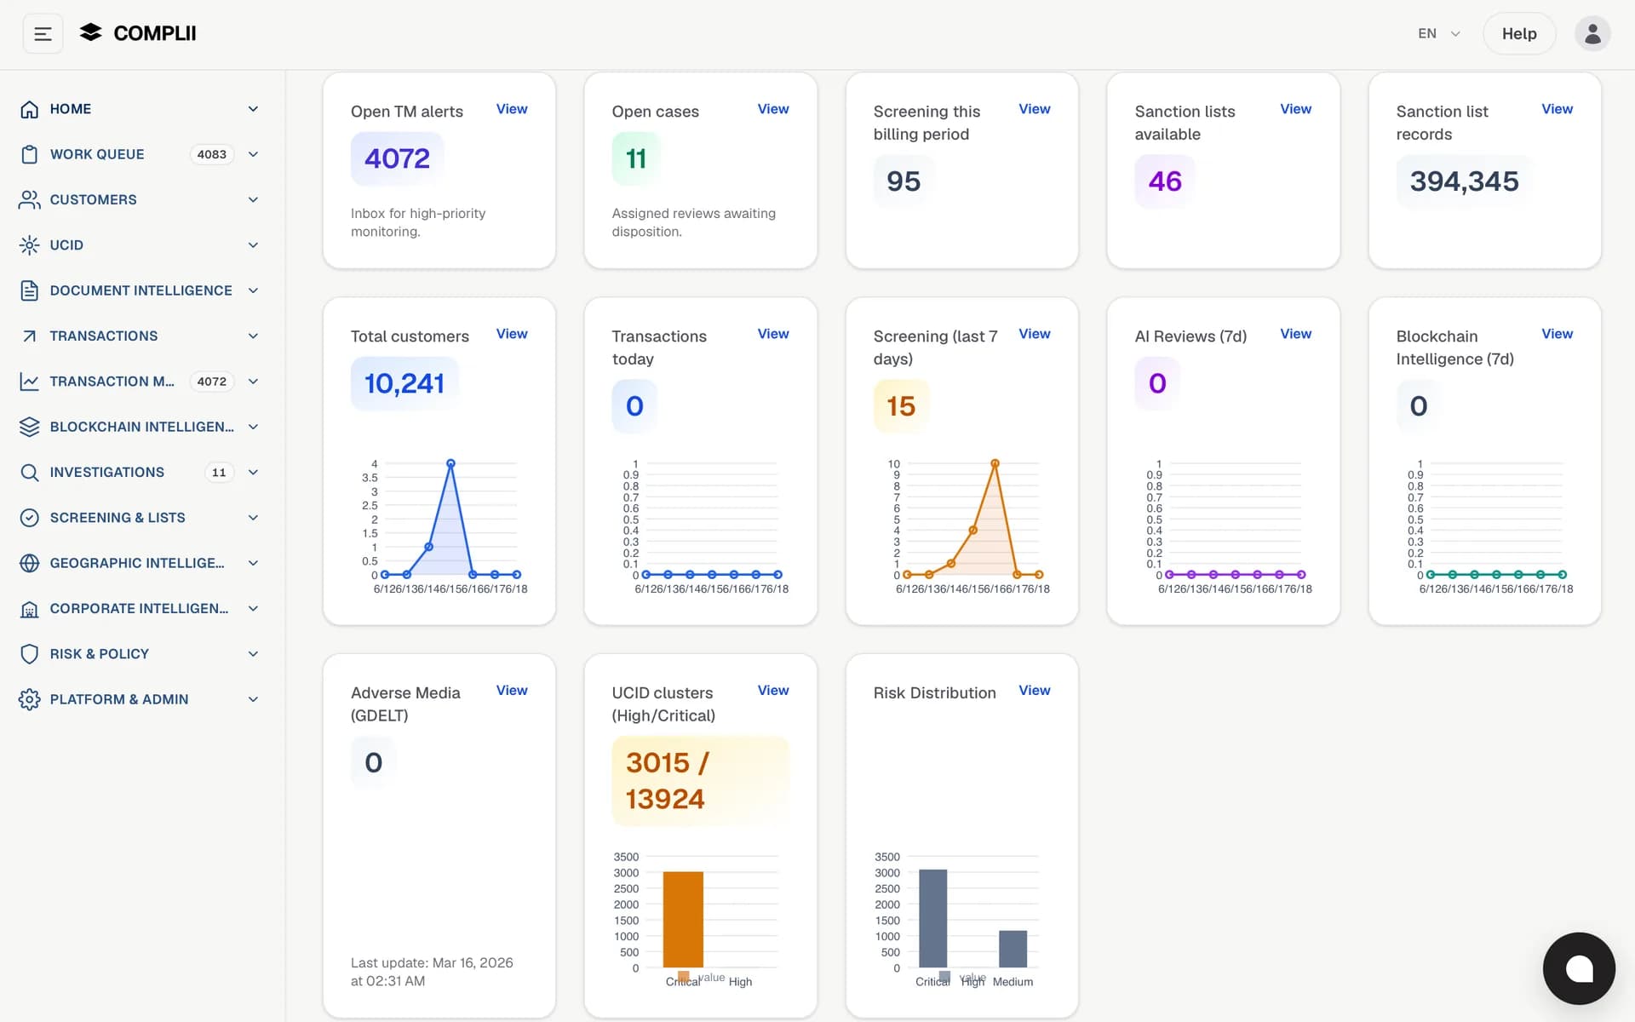Click the Investigations magnifier icon
This screenshot has height=1022, width=1635.
pos(30,472)
